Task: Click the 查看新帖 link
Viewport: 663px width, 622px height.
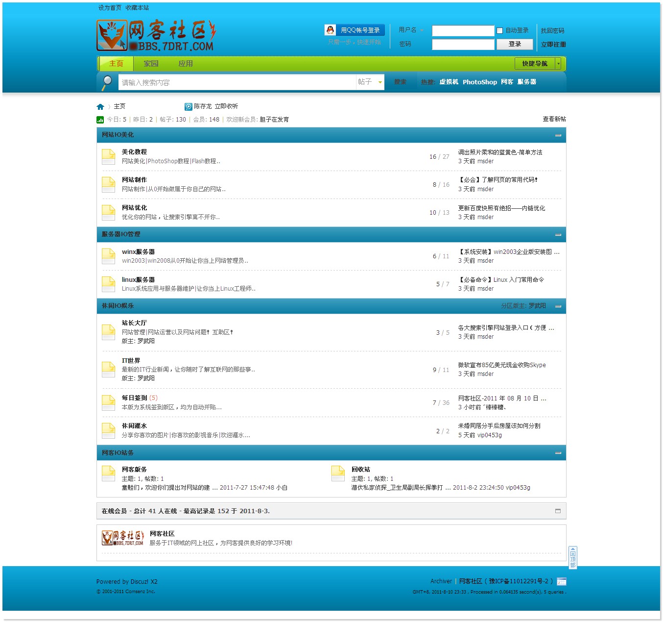Action: pos(554,119)
